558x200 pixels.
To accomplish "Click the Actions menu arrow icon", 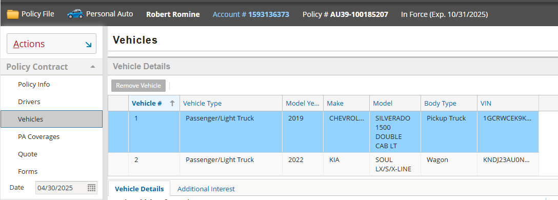I will tap(88, 45).
